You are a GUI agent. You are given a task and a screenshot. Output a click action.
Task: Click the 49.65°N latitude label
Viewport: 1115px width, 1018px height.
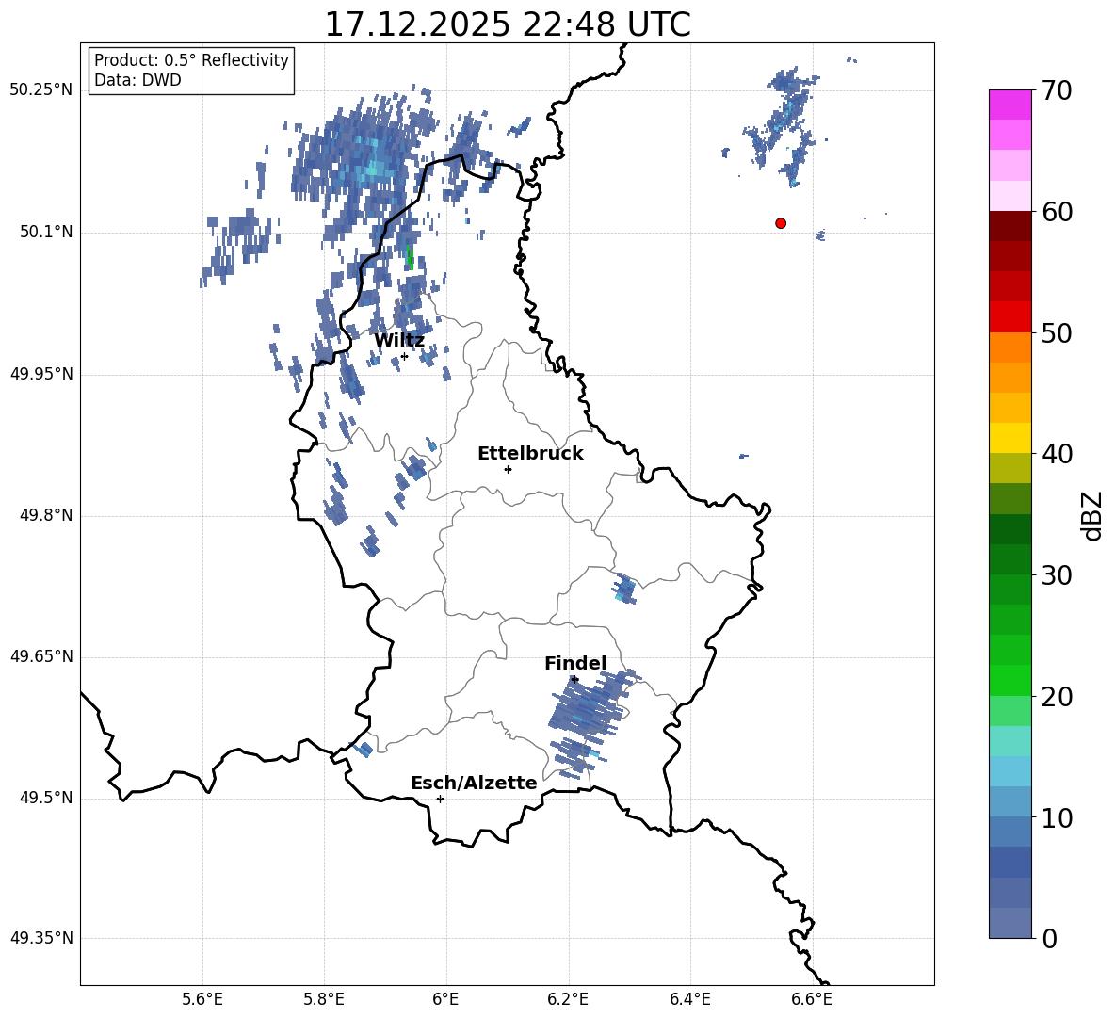41,655
